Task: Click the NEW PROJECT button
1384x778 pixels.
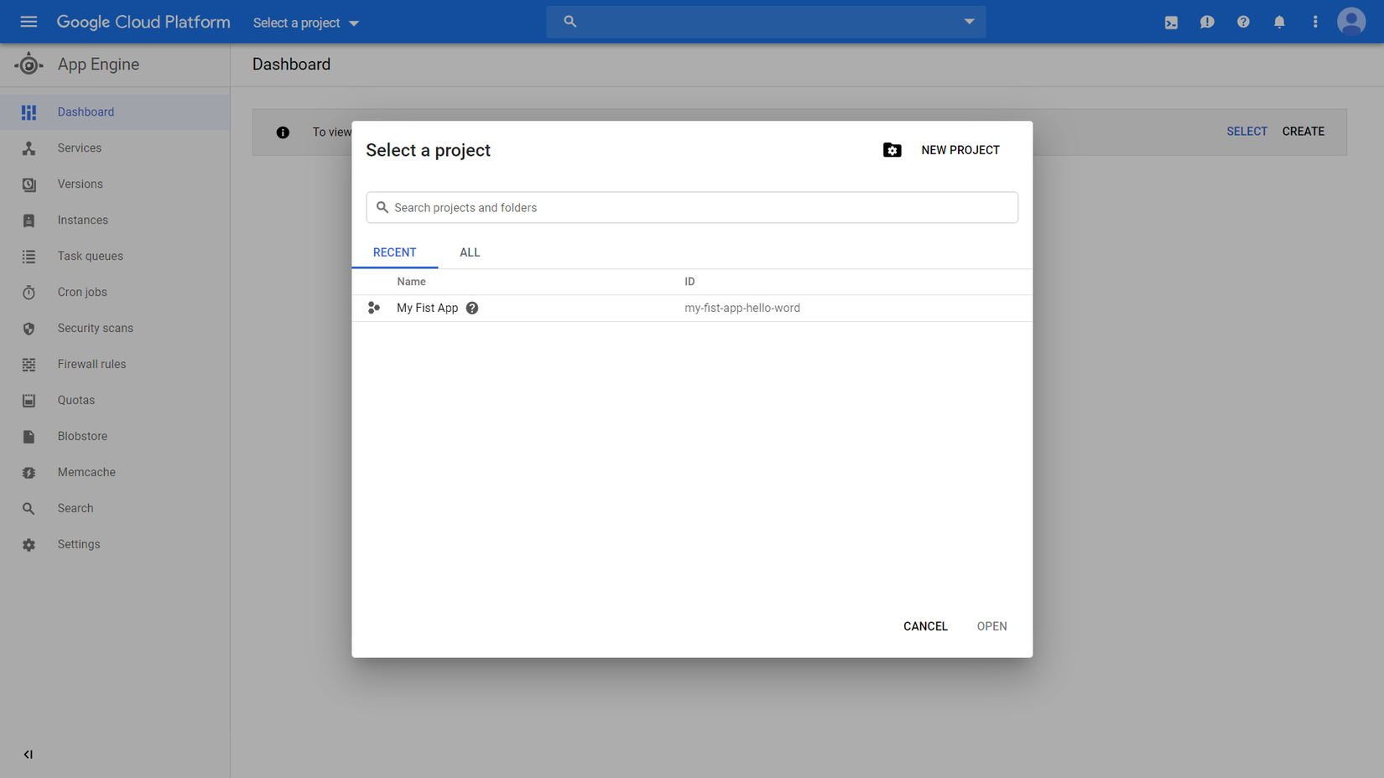Action: click(x=960, y=150)
